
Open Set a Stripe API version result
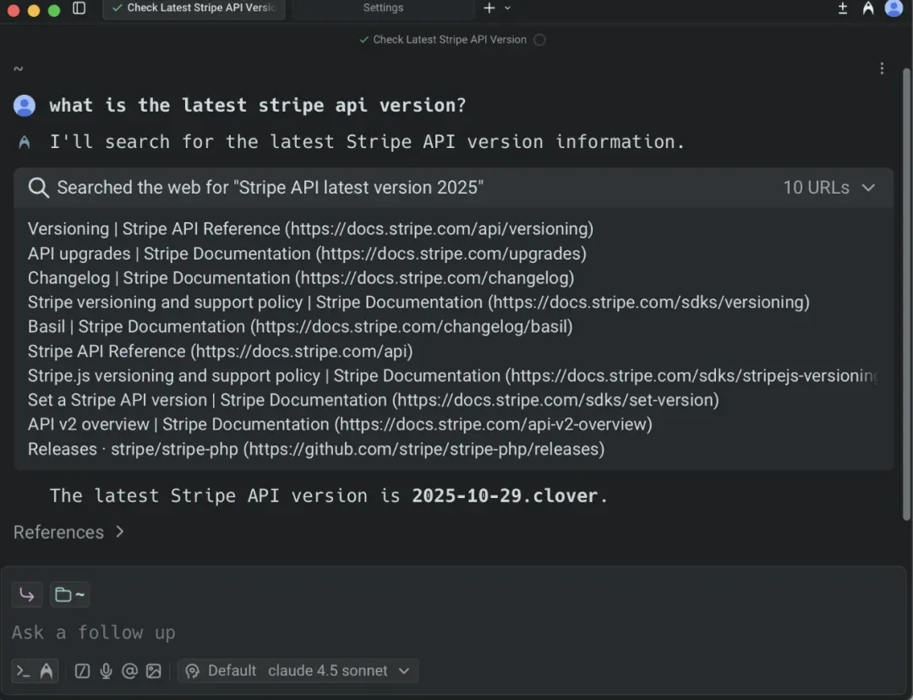coord(374,400)
